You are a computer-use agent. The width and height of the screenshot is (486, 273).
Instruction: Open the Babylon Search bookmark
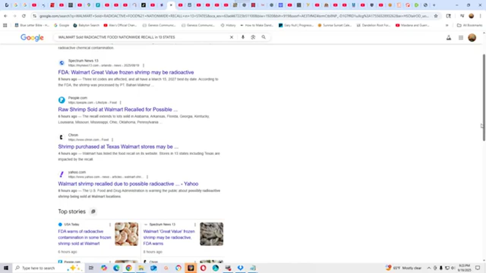coord(86,25)
